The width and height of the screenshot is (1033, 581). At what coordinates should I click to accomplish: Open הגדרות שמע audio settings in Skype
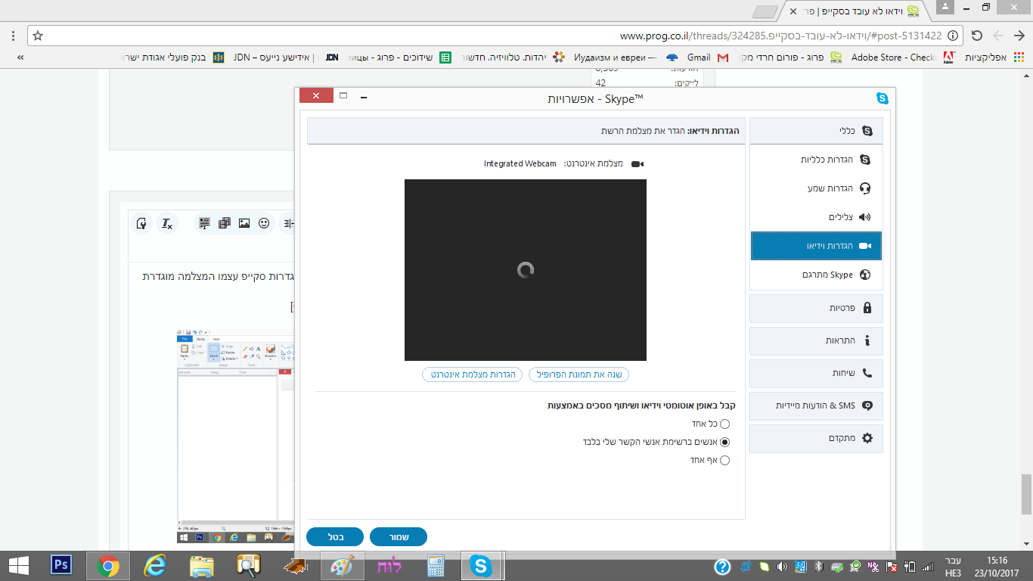tap(816, 188)
